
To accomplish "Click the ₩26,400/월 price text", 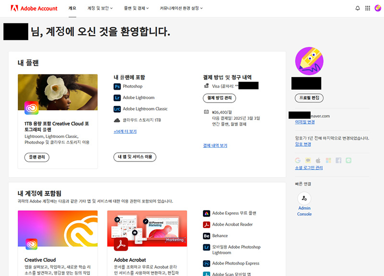I will 222,112.
